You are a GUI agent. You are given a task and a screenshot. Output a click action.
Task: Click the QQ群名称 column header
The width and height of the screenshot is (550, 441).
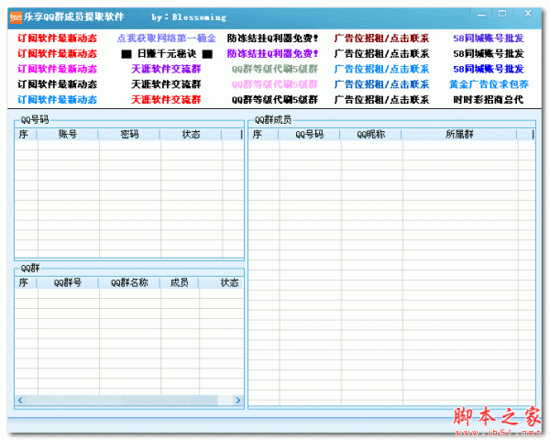tap(129, 282)
